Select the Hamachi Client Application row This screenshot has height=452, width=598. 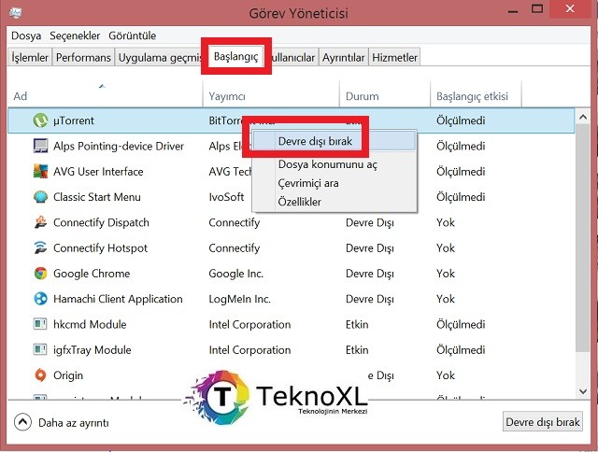pos(292,299)
